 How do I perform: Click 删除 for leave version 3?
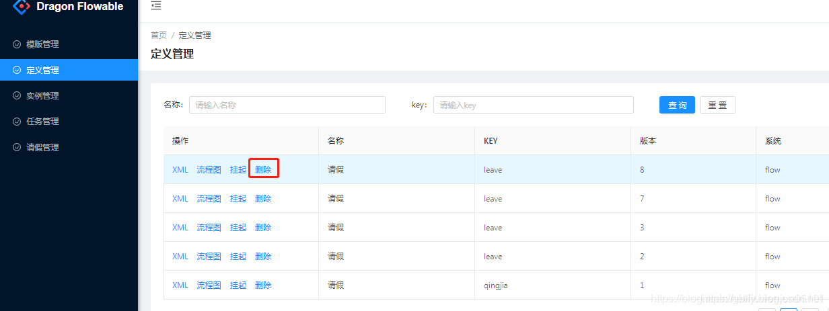tap(263, 227)
